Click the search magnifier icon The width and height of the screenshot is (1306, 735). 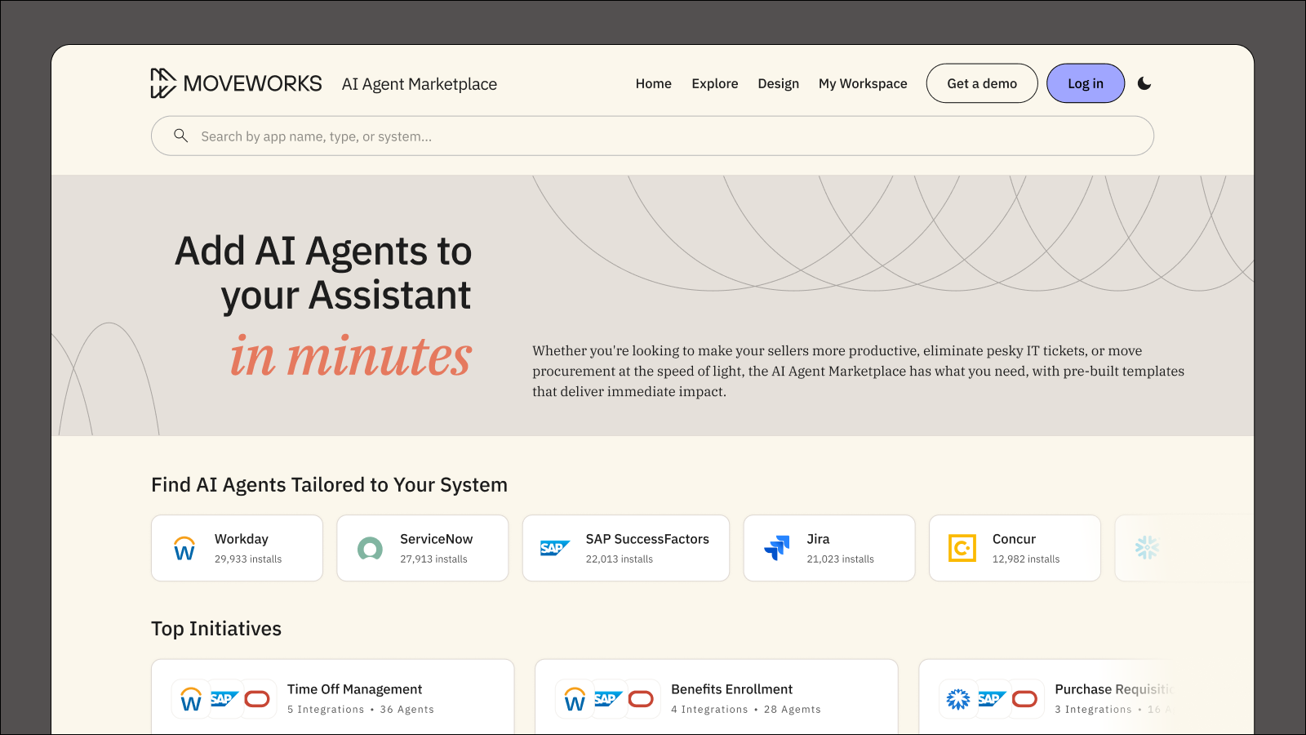coord(181,136)
